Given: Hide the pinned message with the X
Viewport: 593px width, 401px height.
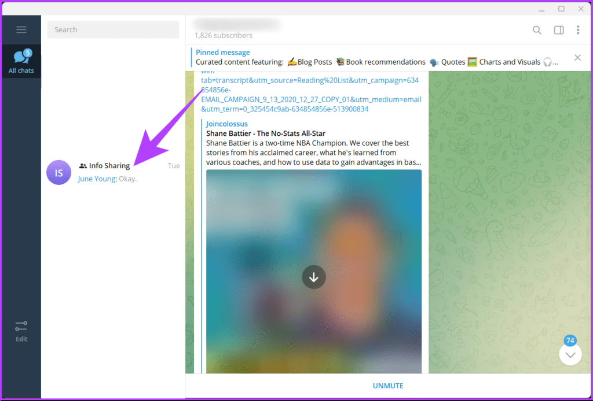Looking at the screenshot, I should [x=577, y=58].
